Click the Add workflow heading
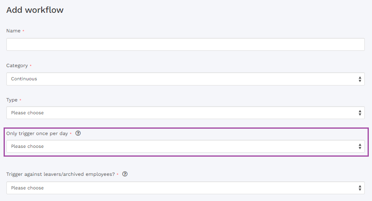This screenshot has width=372, height=201. (x=35, y=10)
